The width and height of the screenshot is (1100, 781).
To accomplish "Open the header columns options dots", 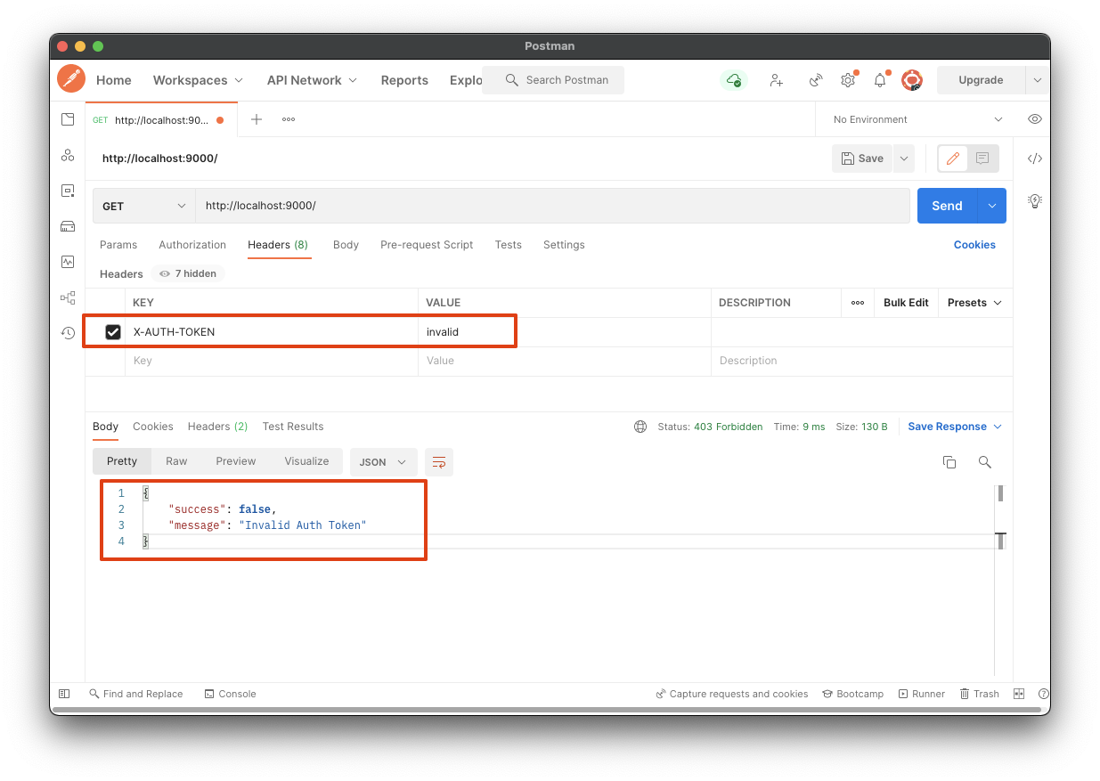I will coord(857,303).
